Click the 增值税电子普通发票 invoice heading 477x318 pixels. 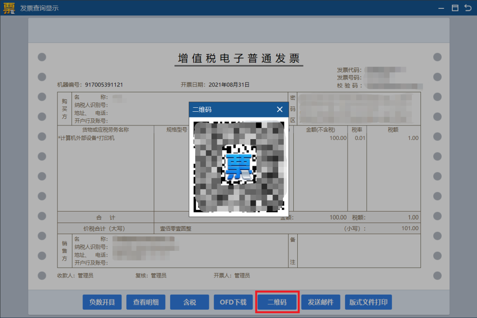239,58
